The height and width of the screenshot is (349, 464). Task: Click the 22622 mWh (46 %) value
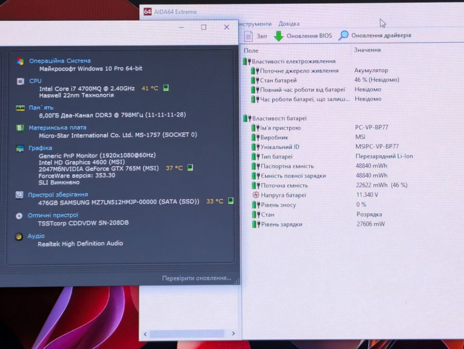[382, 185]
